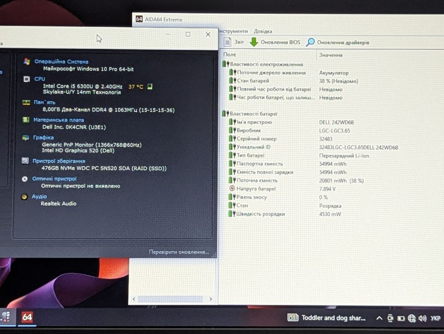This screenshot has width=444, height=334.
Task: Click the Перевірити оновлення link in Speccy
Action: [x=179, y=252]
